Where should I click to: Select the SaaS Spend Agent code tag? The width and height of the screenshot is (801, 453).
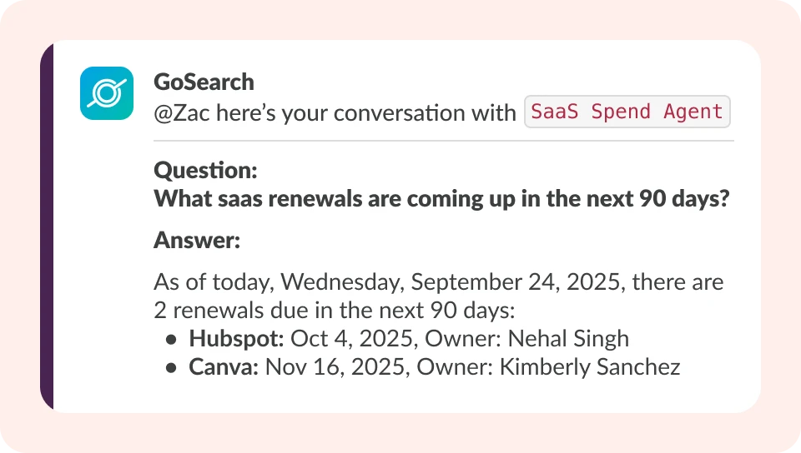627,112
